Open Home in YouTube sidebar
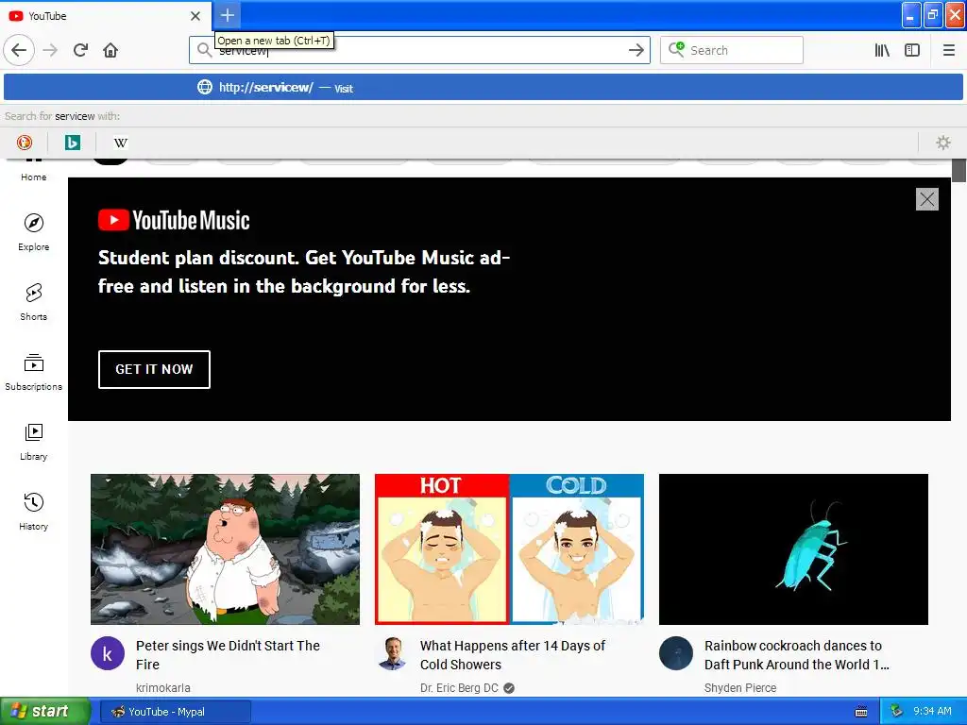Image resolution: width=967 pixels, height=725 pixels. click(33, 172)
